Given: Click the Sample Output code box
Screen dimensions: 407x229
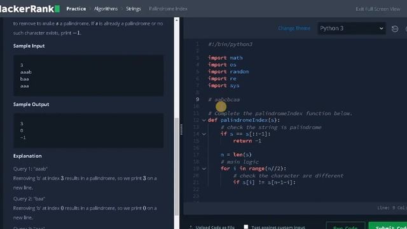Looking at the screenshot, I should (x=88, y=130).
